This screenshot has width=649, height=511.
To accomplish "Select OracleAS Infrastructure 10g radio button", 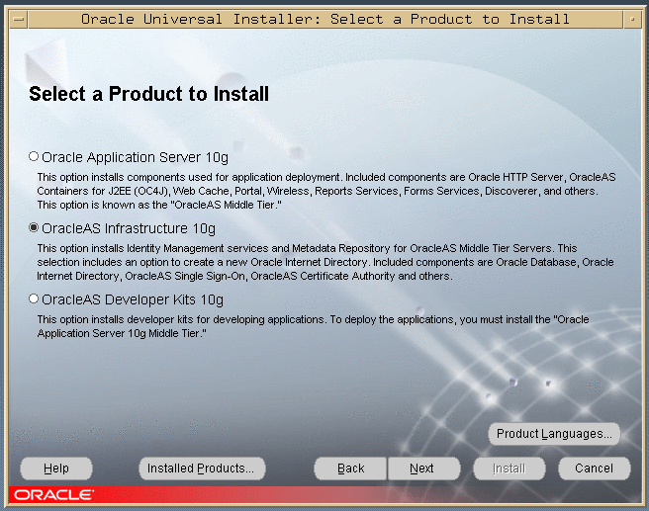I will click(x=34, y=227).
